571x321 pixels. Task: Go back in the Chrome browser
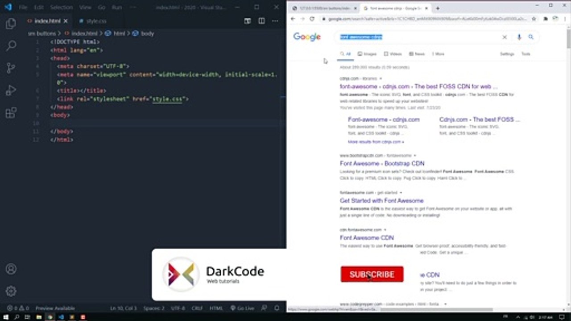293,19
